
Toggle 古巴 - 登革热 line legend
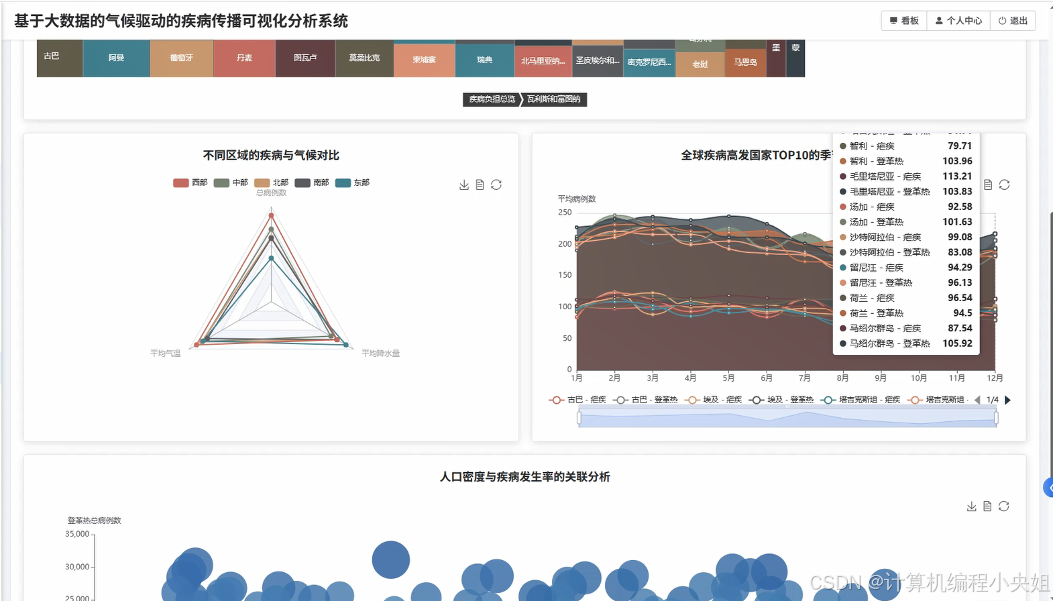[x=645, y=400]
